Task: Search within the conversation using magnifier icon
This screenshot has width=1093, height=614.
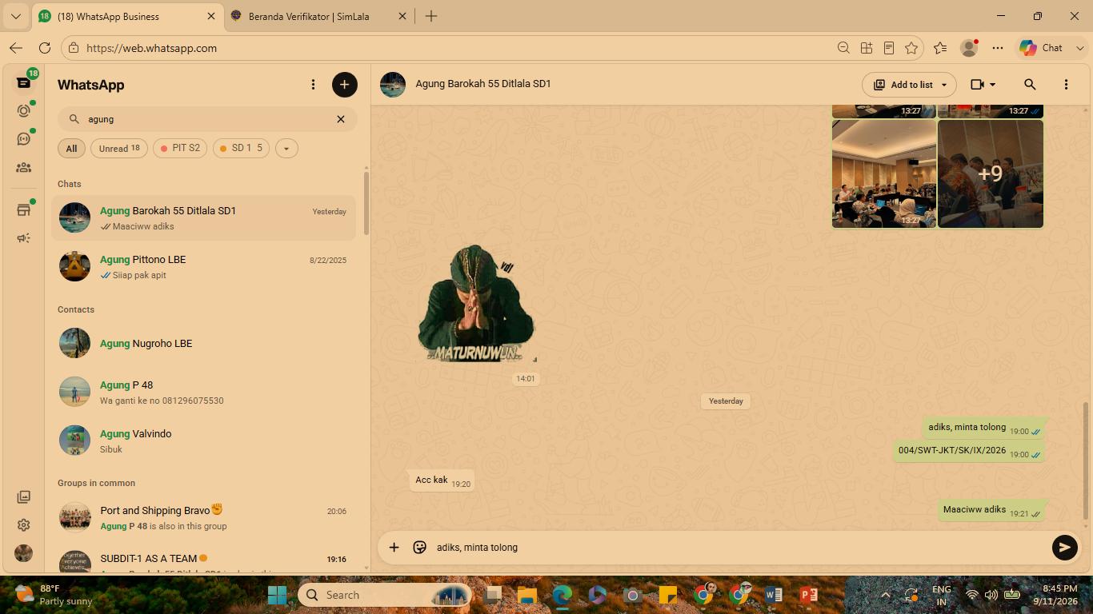Action: click(1030, 84)
